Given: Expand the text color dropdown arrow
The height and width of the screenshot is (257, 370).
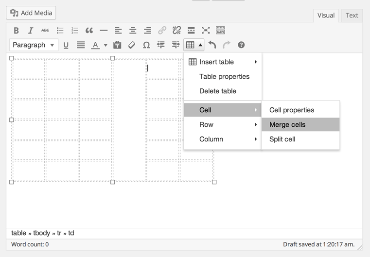Looking at the screenshot, I should 106,45.
